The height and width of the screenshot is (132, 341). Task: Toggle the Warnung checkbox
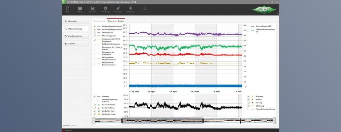pos(248,96)
